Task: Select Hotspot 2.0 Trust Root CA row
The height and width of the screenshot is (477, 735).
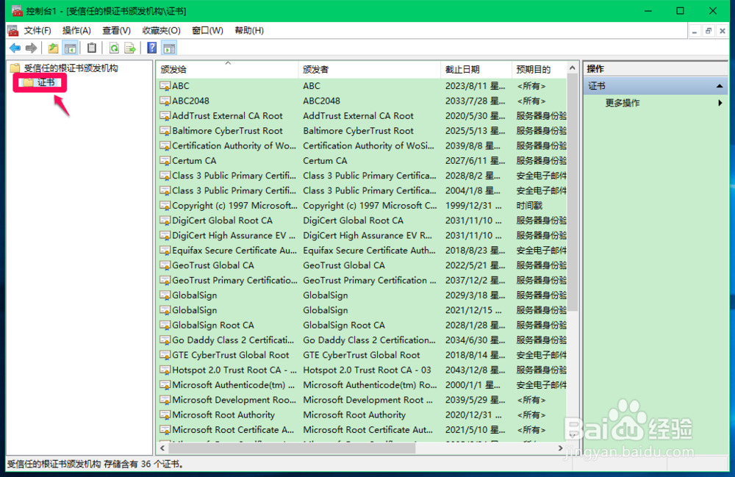Action: click(362, 370)
